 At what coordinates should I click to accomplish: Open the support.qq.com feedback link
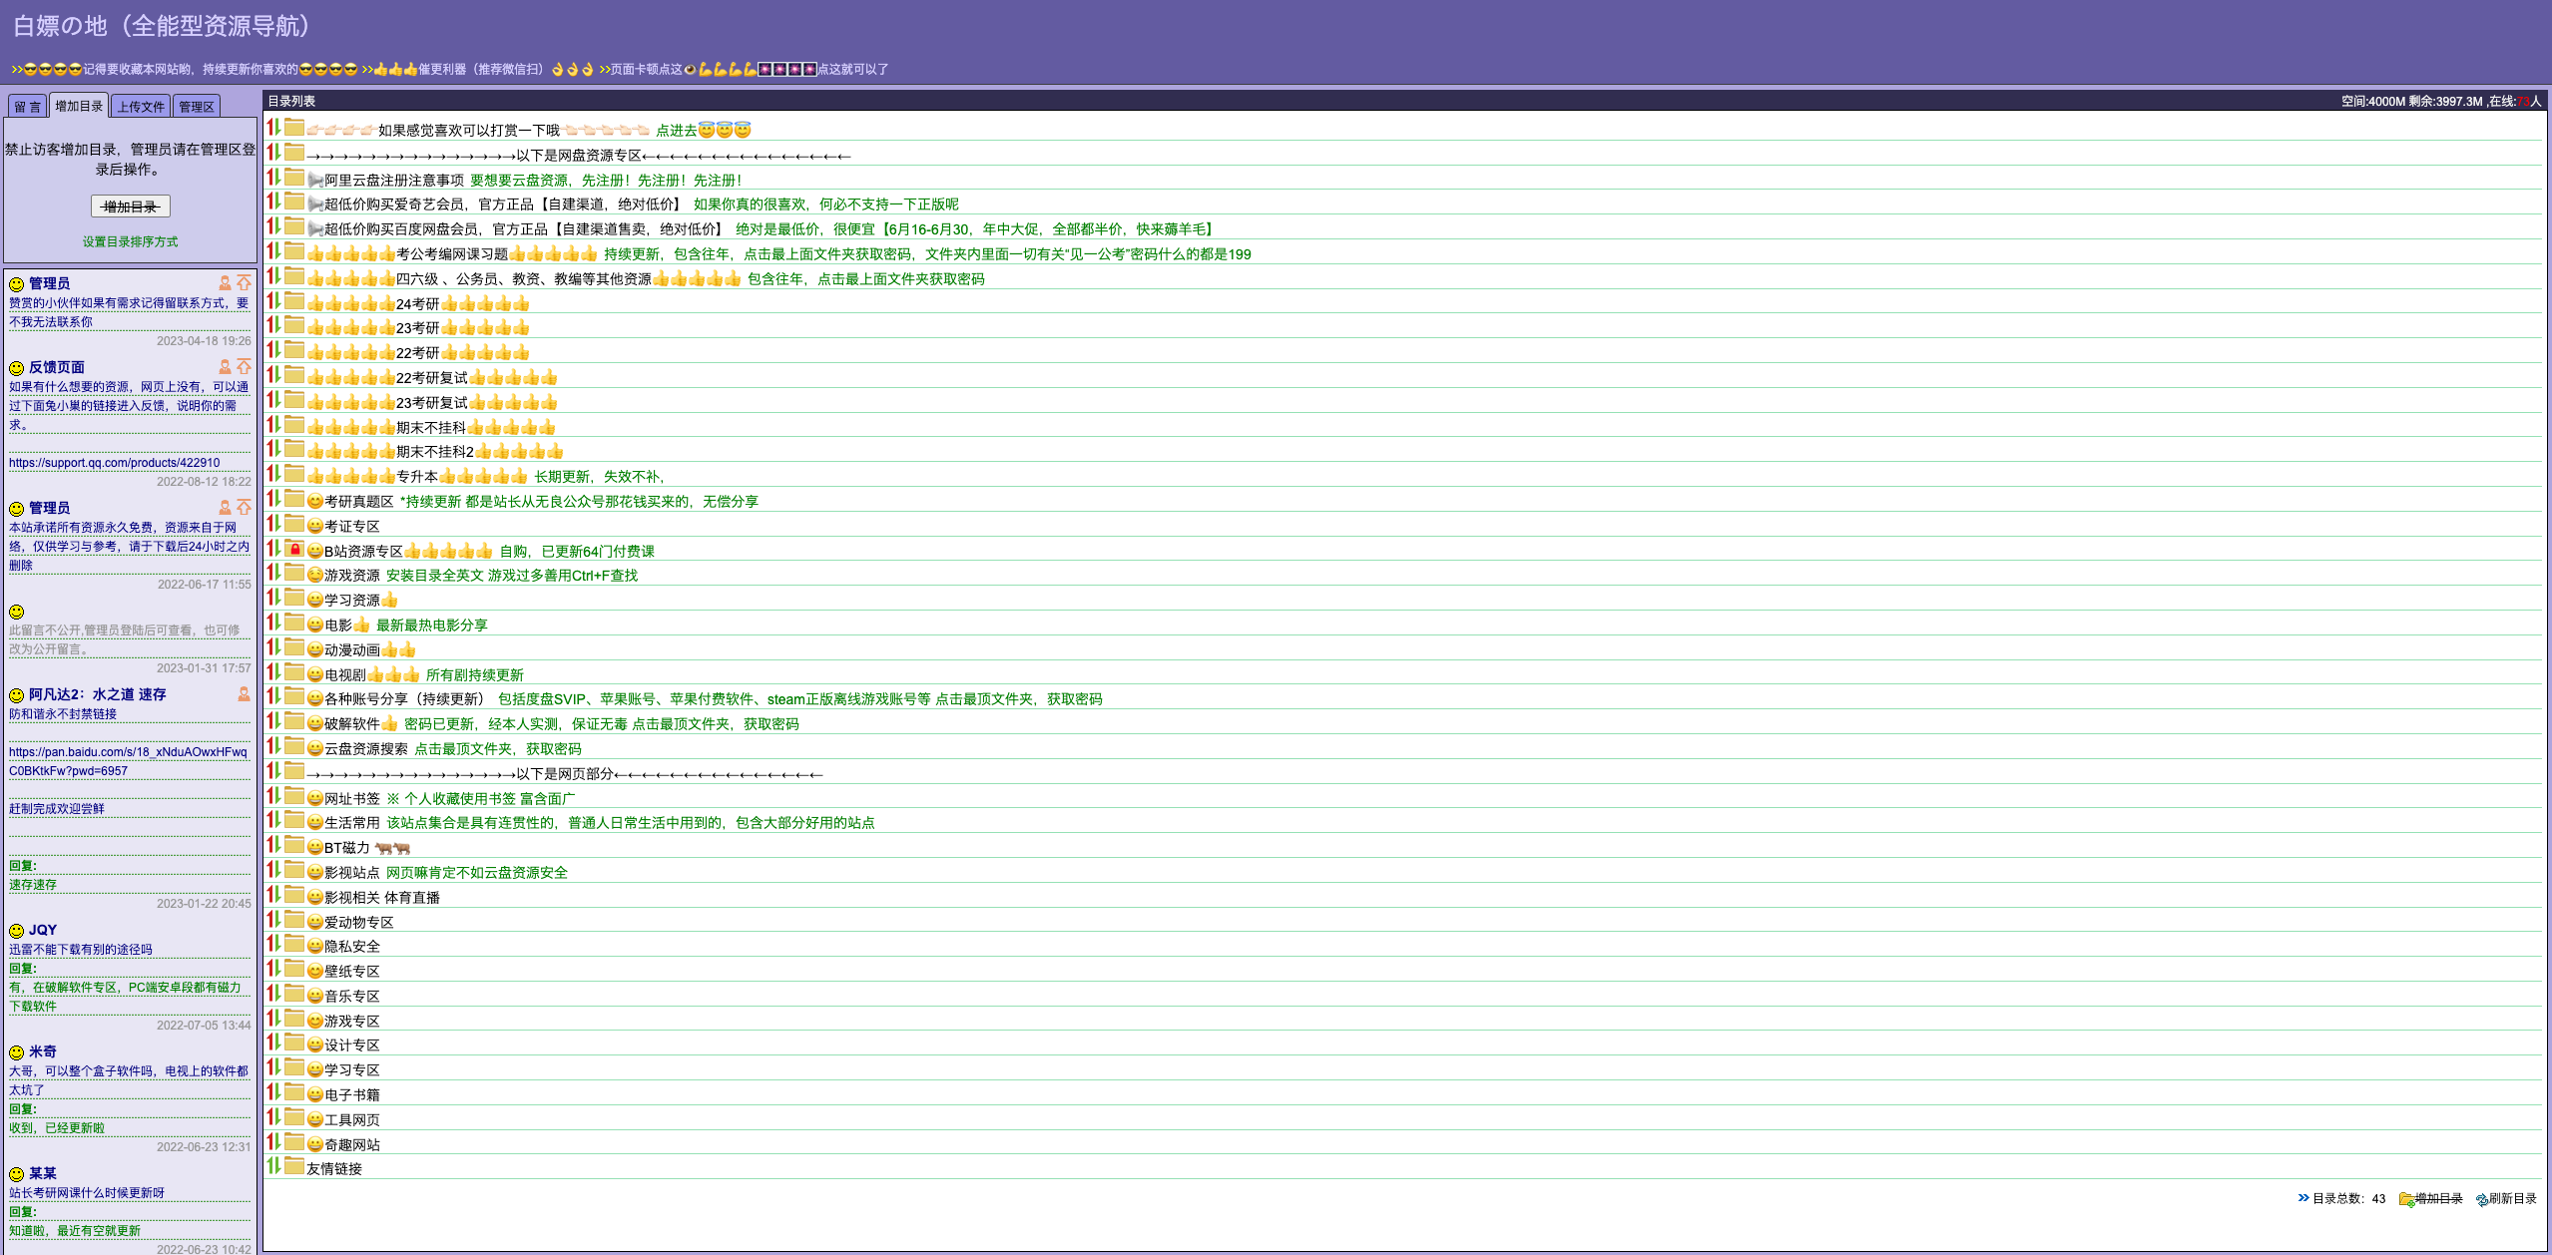click(114, 463)
